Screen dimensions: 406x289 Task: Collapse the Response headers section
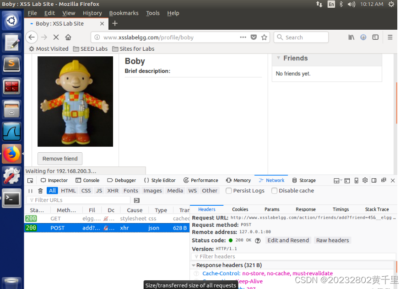click(x=194, y=265)
